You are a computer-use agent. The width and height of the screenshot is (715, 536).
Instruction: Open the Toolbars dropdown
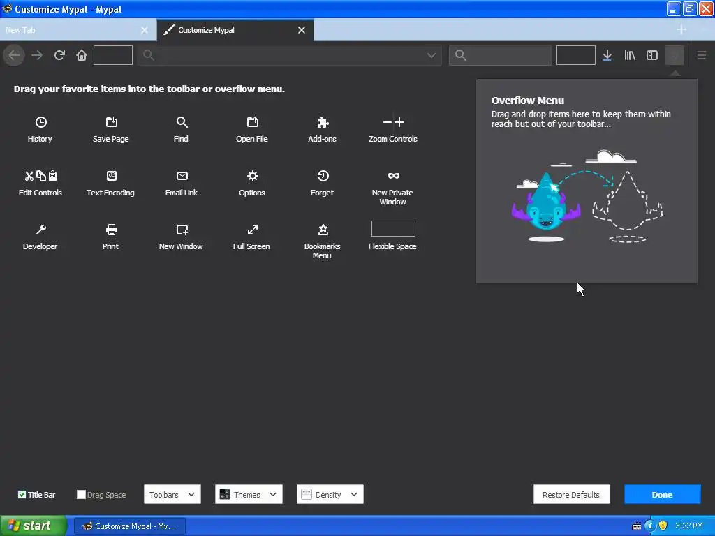[172, 495]
